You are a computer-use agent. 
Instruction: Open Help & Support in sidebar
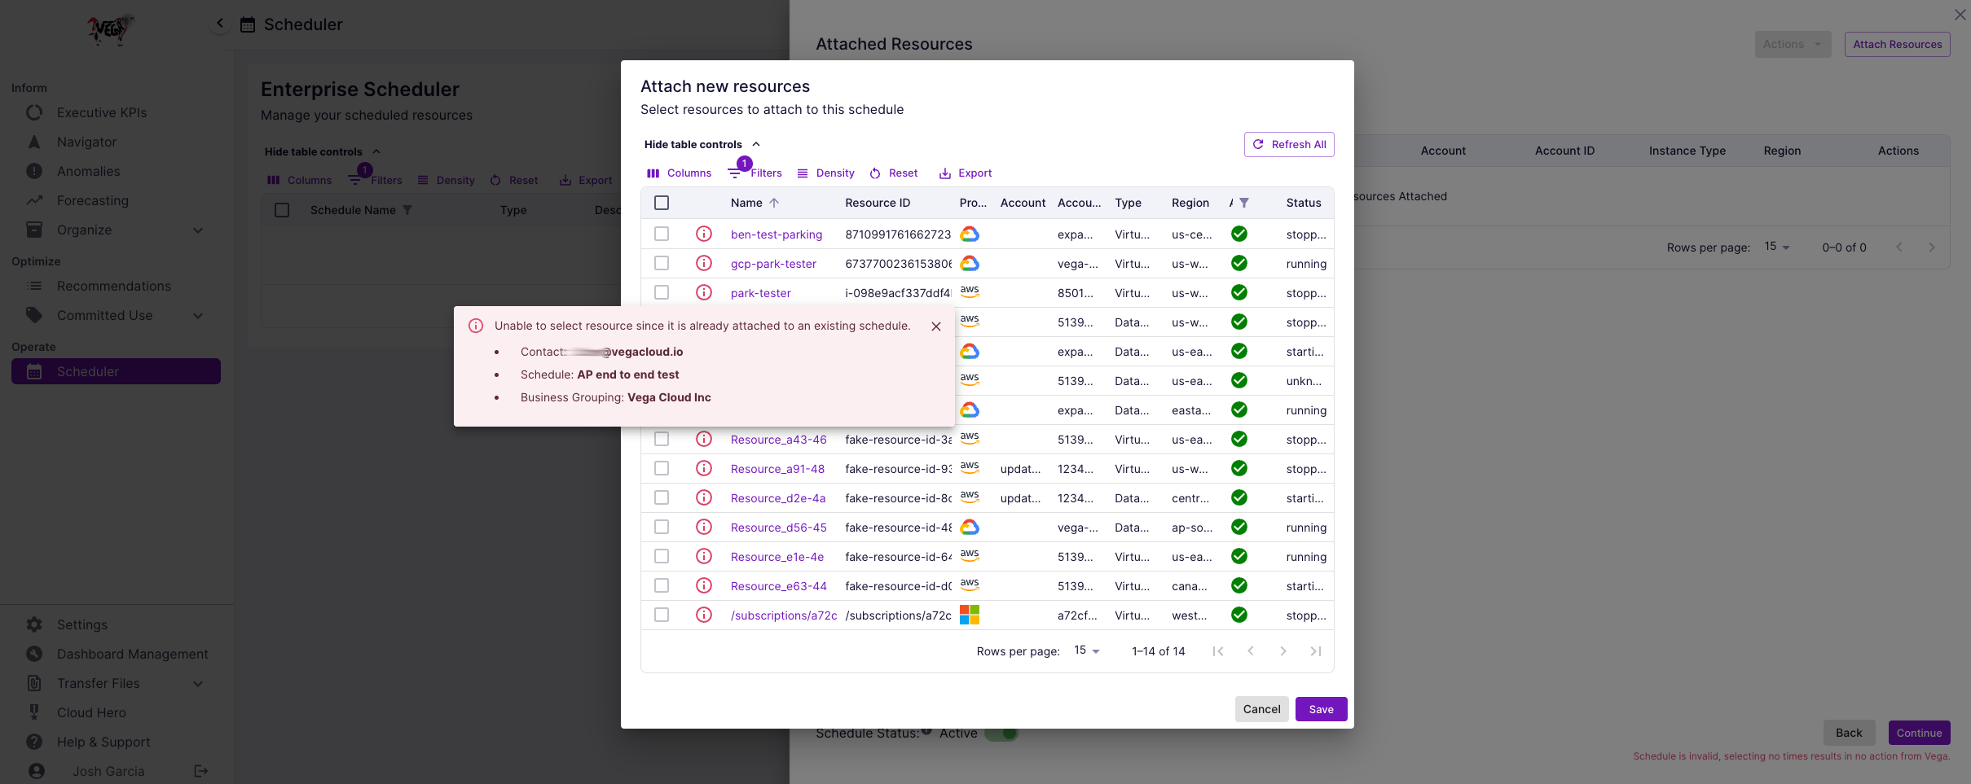(x=103, y=742)
